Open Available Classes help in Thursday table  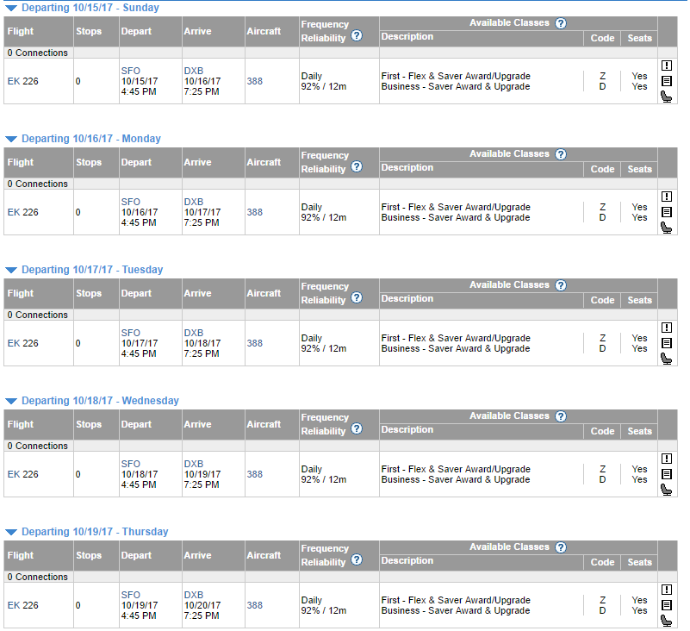coord(560,547)
